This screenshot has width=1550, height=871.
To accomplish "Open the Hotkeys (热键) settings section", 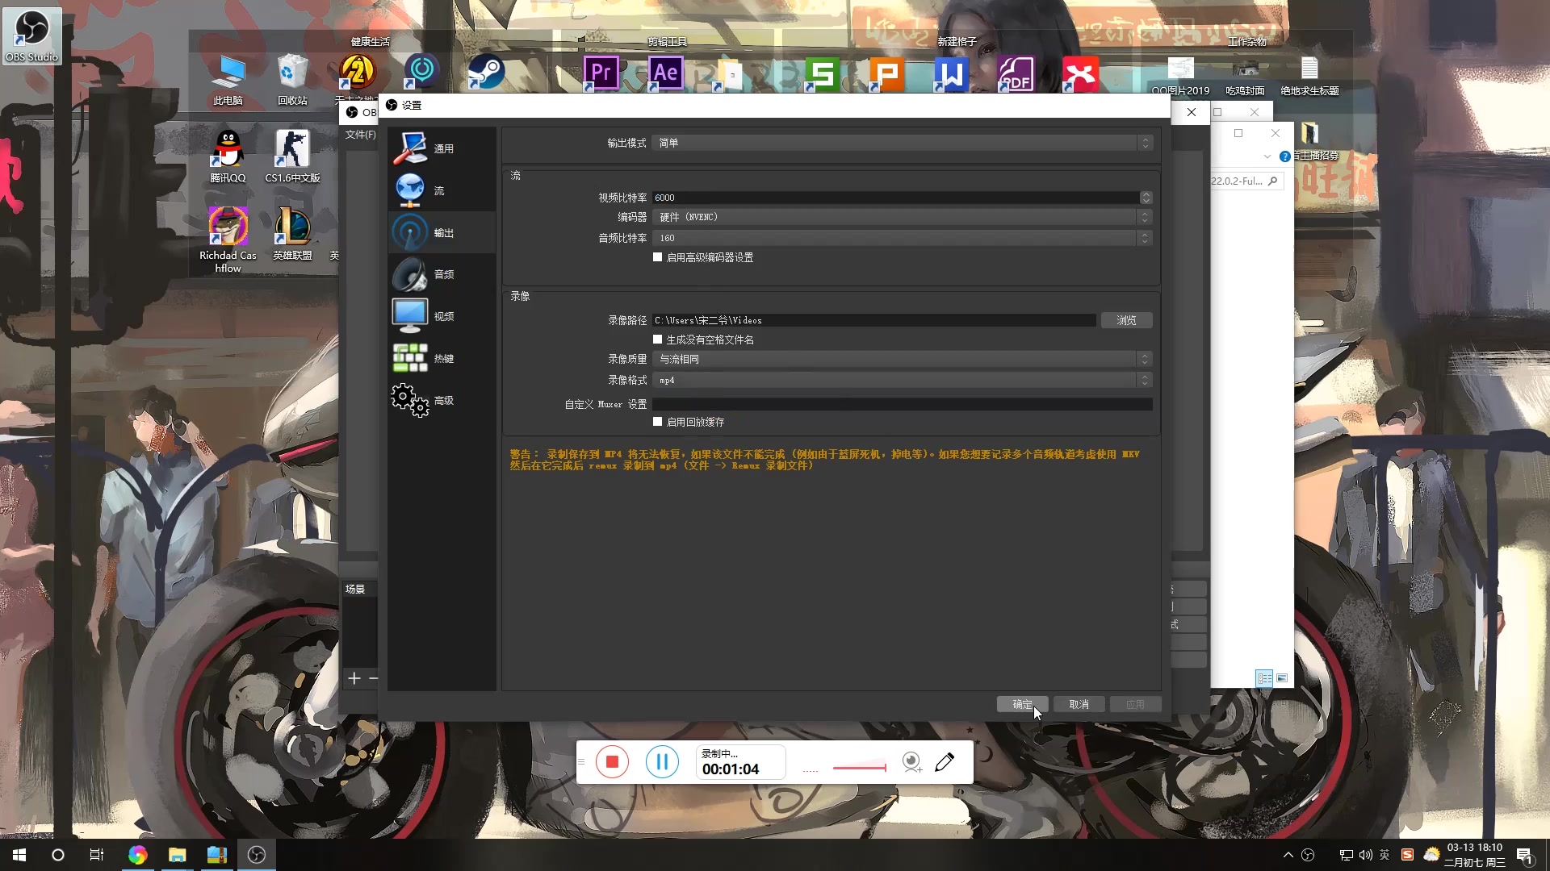I will 442,358.
